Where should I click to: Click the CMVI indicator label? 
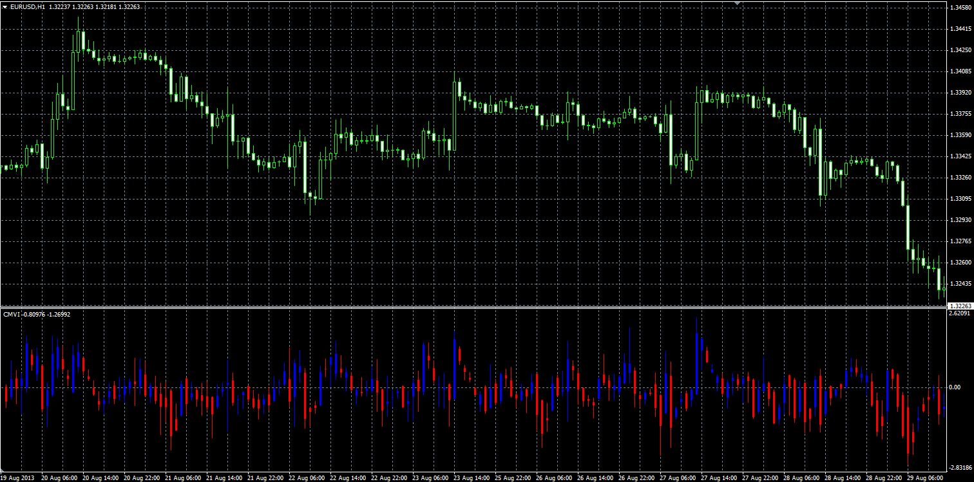coord(10,314)
